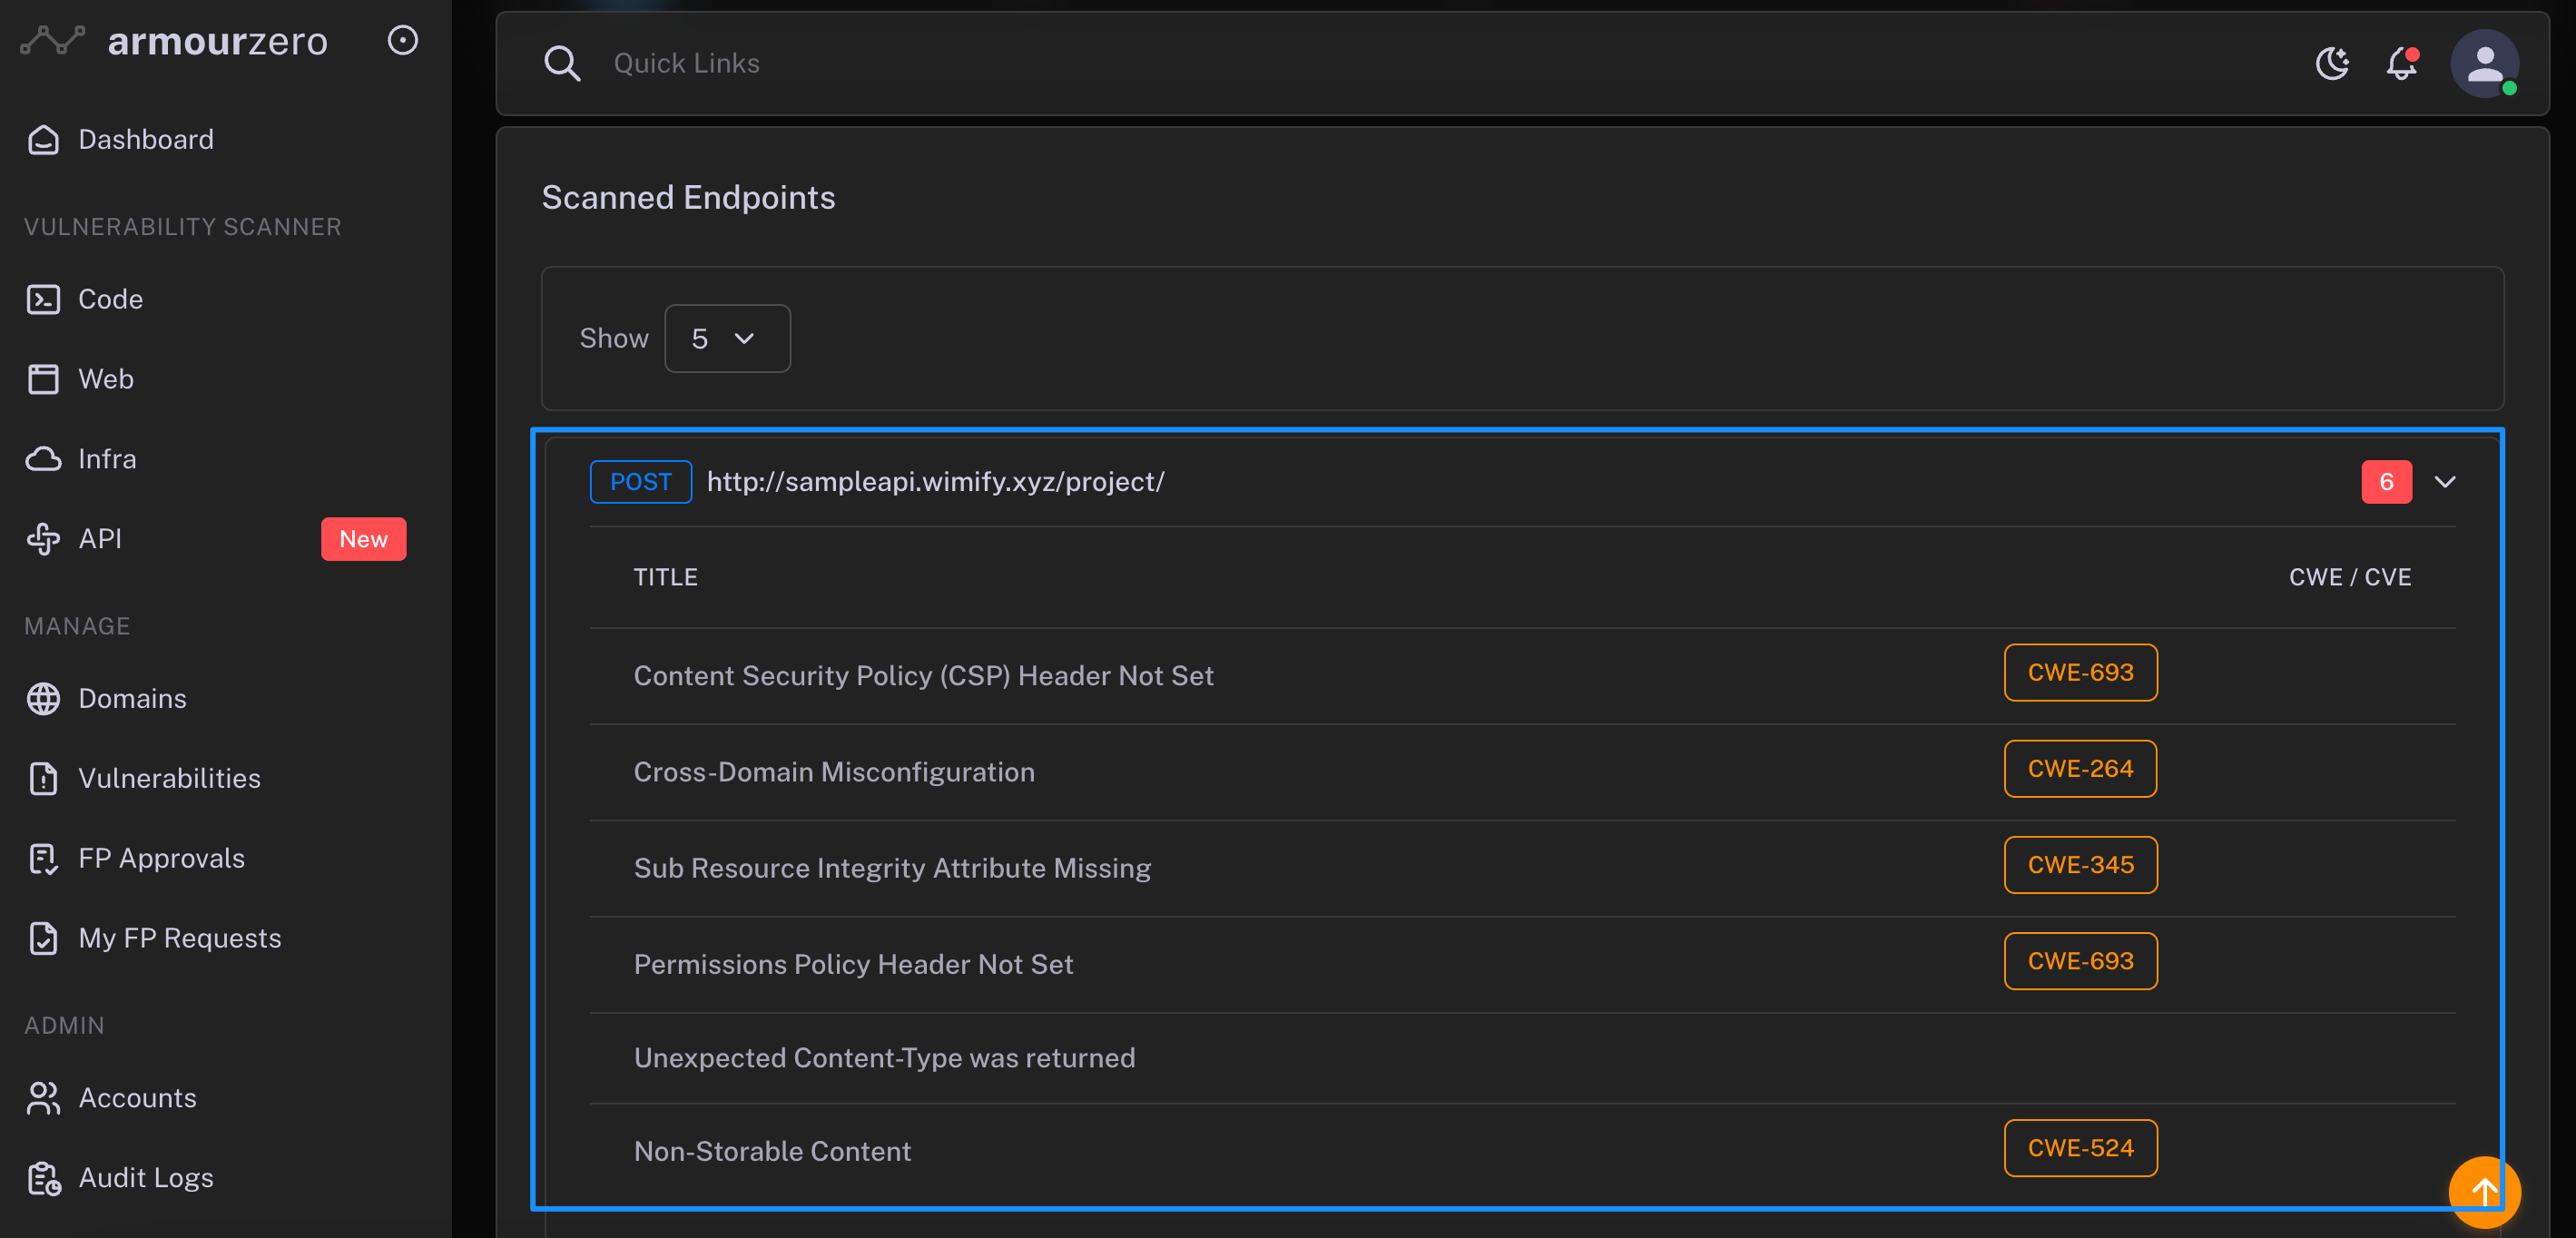Toggle the sidebar pin circle icon
Screen dimensions: 2576x1238
tap(402, 41)
